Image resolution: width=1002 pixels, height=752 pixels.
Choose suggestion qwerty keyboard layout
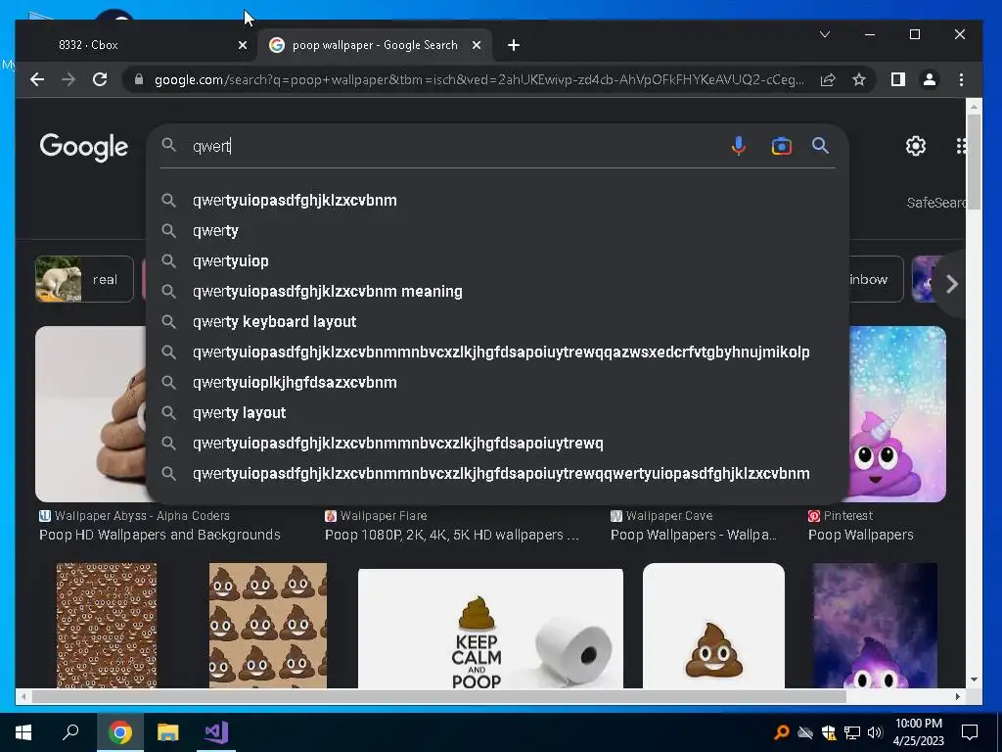(497, 321)
